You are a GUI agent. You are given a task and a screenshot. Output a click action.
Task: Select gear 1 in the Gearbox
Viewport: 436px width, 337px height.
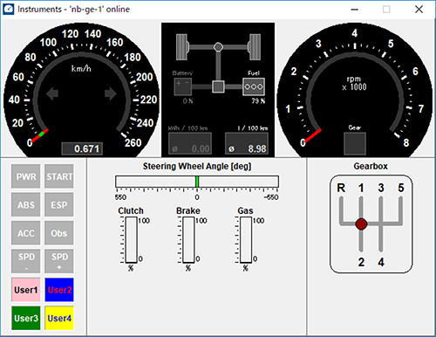point(361,188)
